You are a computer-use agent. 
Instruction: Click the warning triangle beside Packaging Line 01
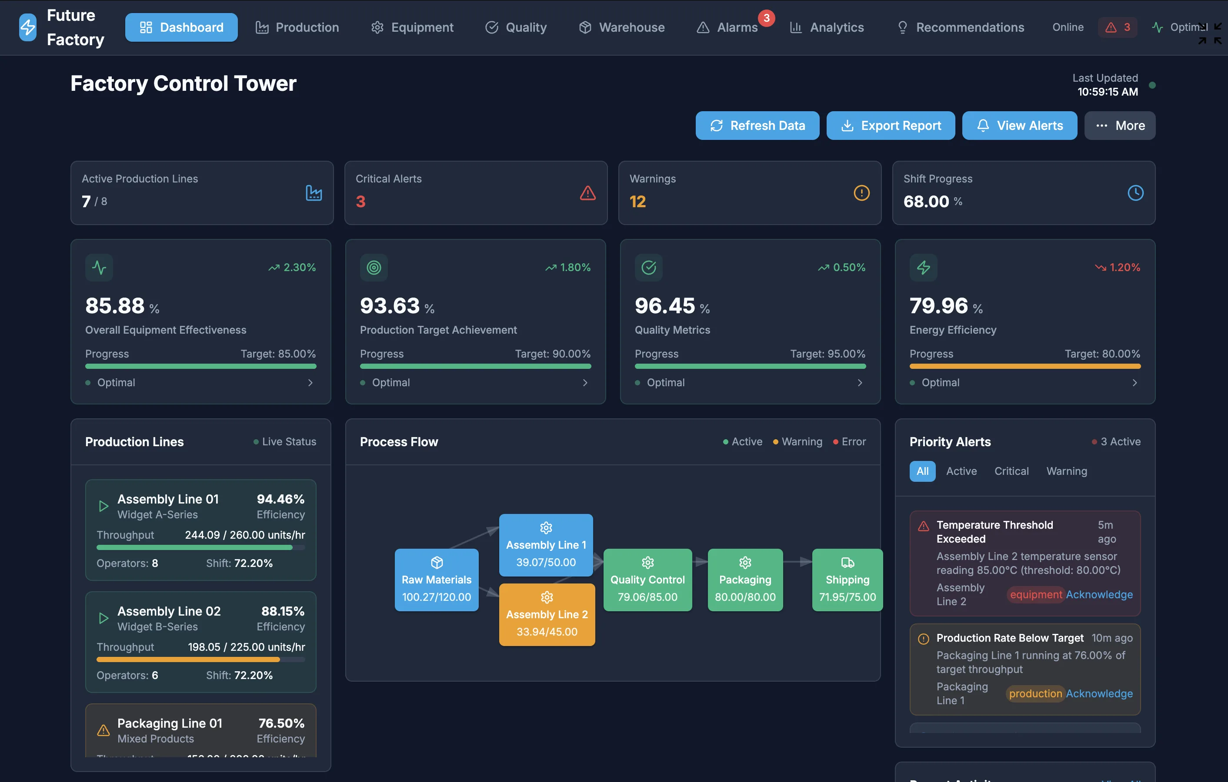point(103,730)
